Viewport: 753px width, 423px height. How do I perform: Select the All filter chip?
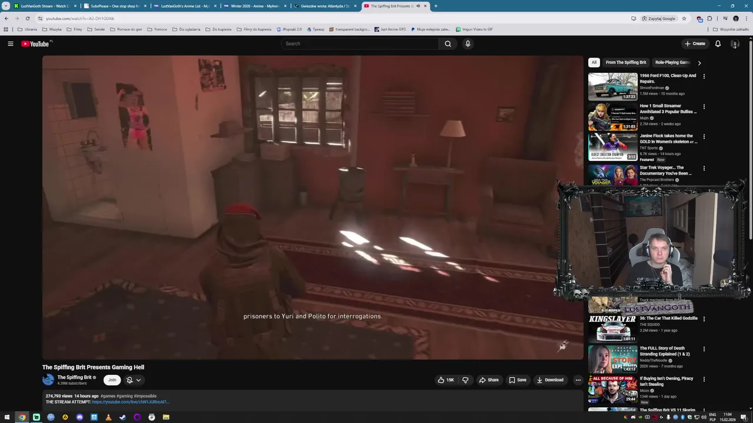click(x=594, y=62)
